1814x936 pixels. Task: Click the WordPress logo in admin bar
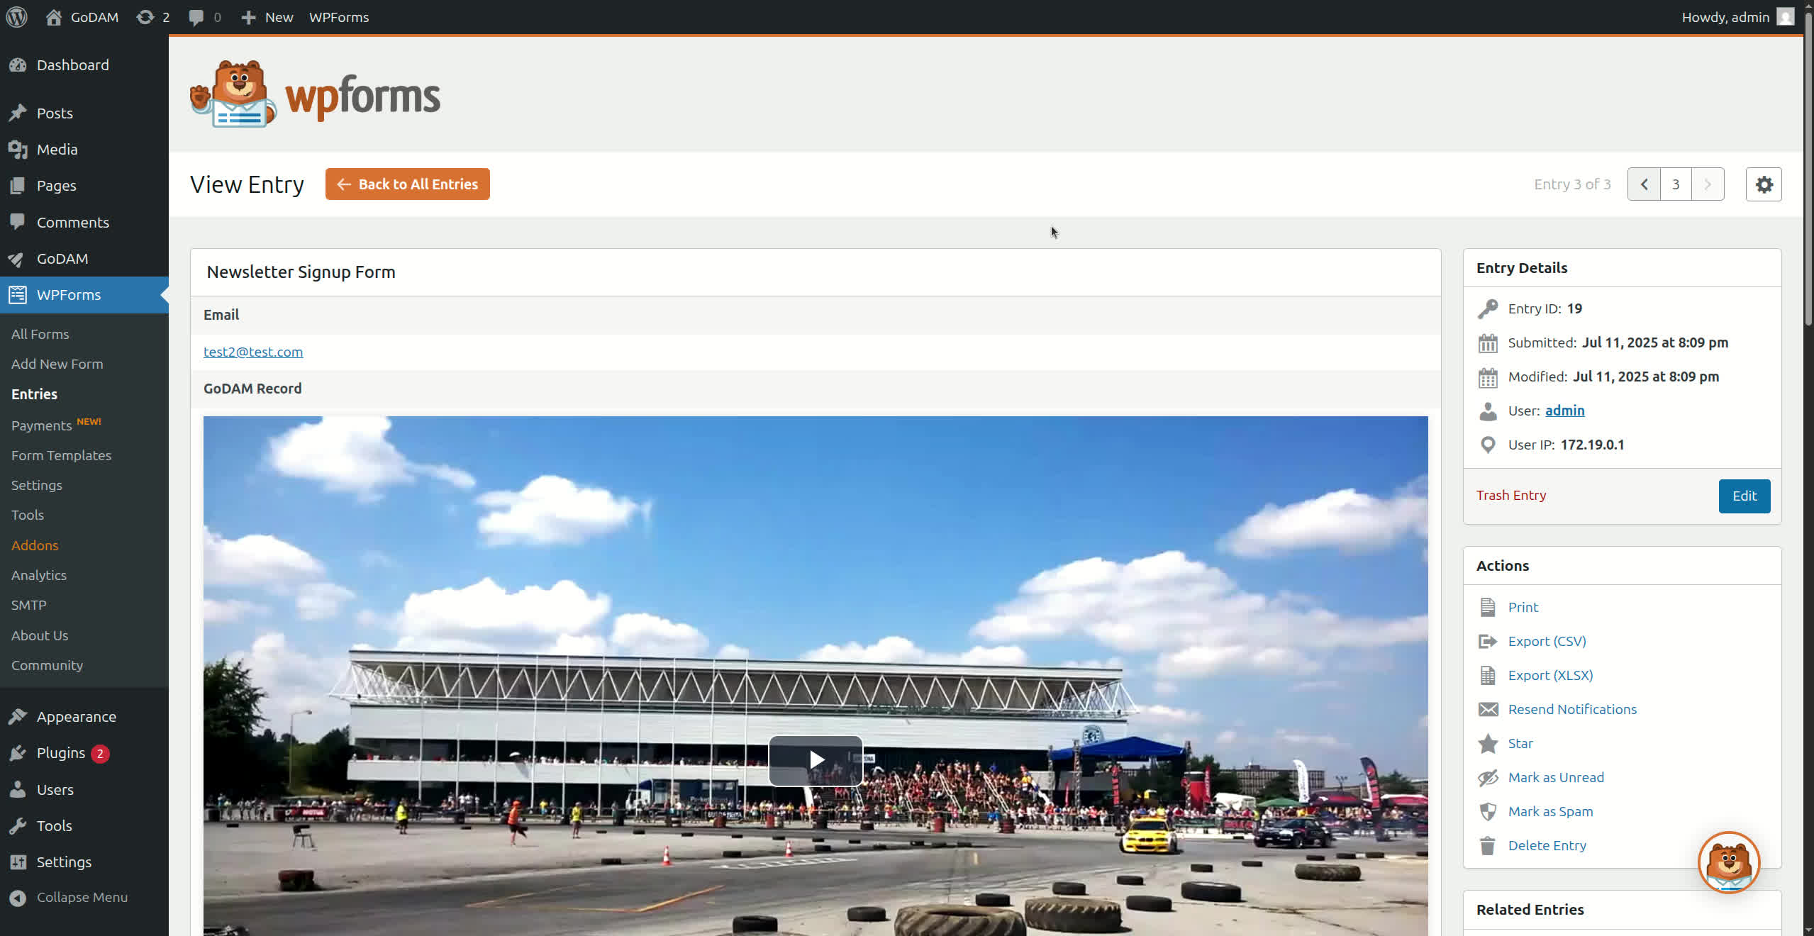click(x=17, y=17)
